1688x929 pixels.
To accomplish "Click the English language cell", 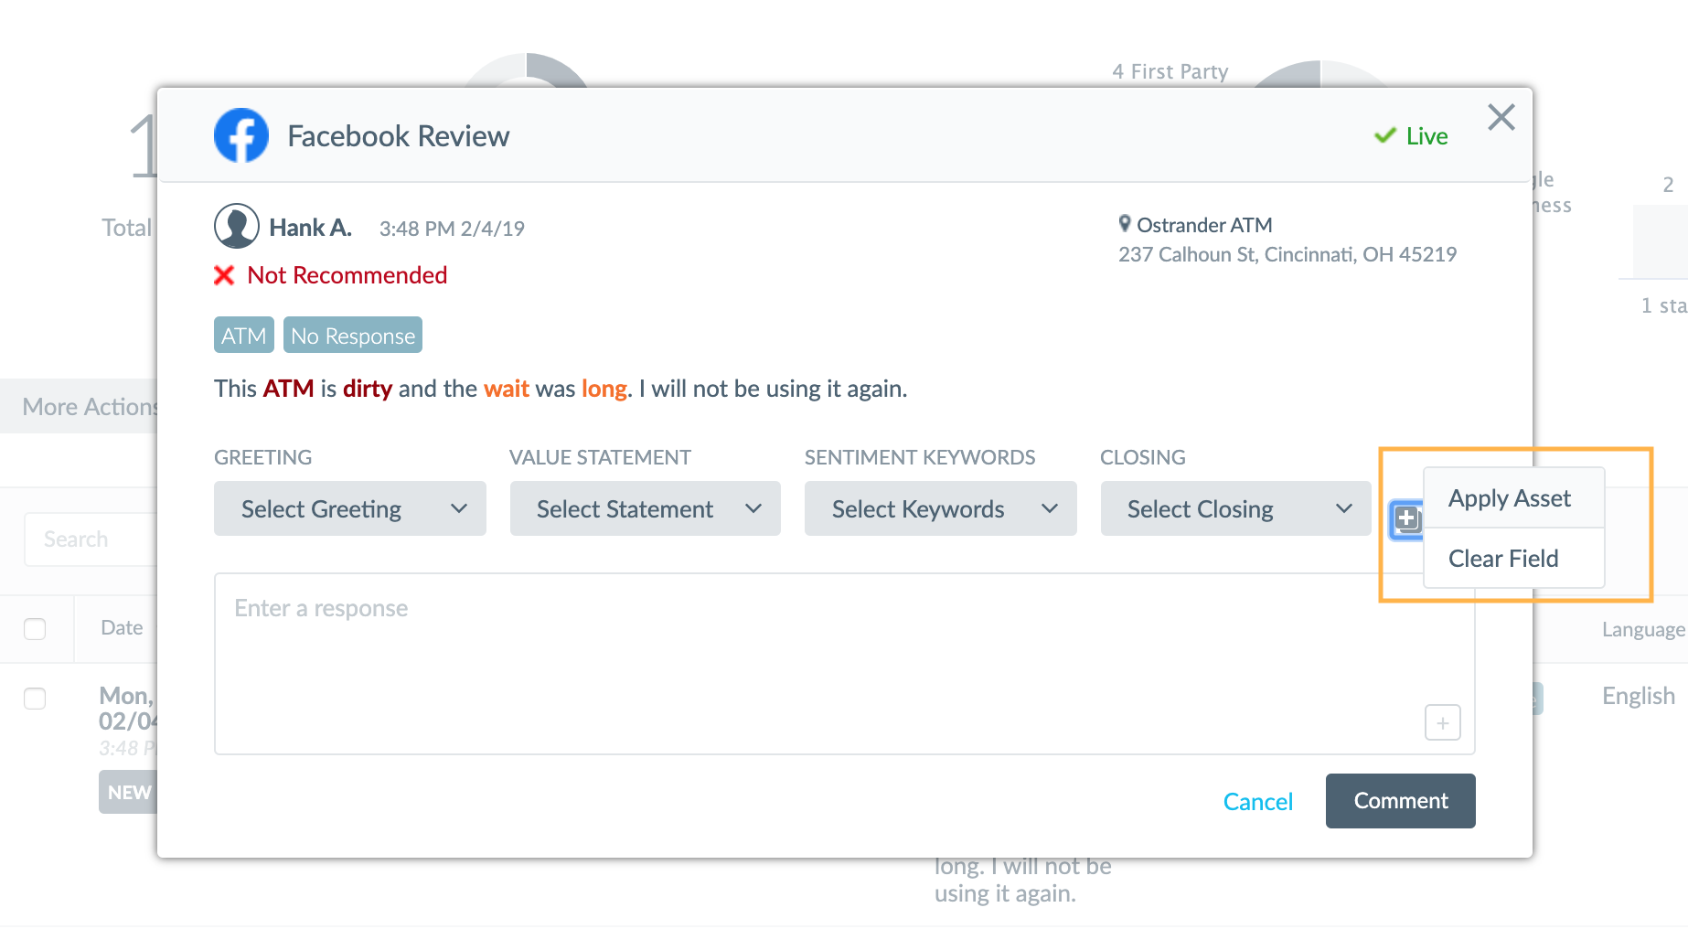I will point(1639,696).
